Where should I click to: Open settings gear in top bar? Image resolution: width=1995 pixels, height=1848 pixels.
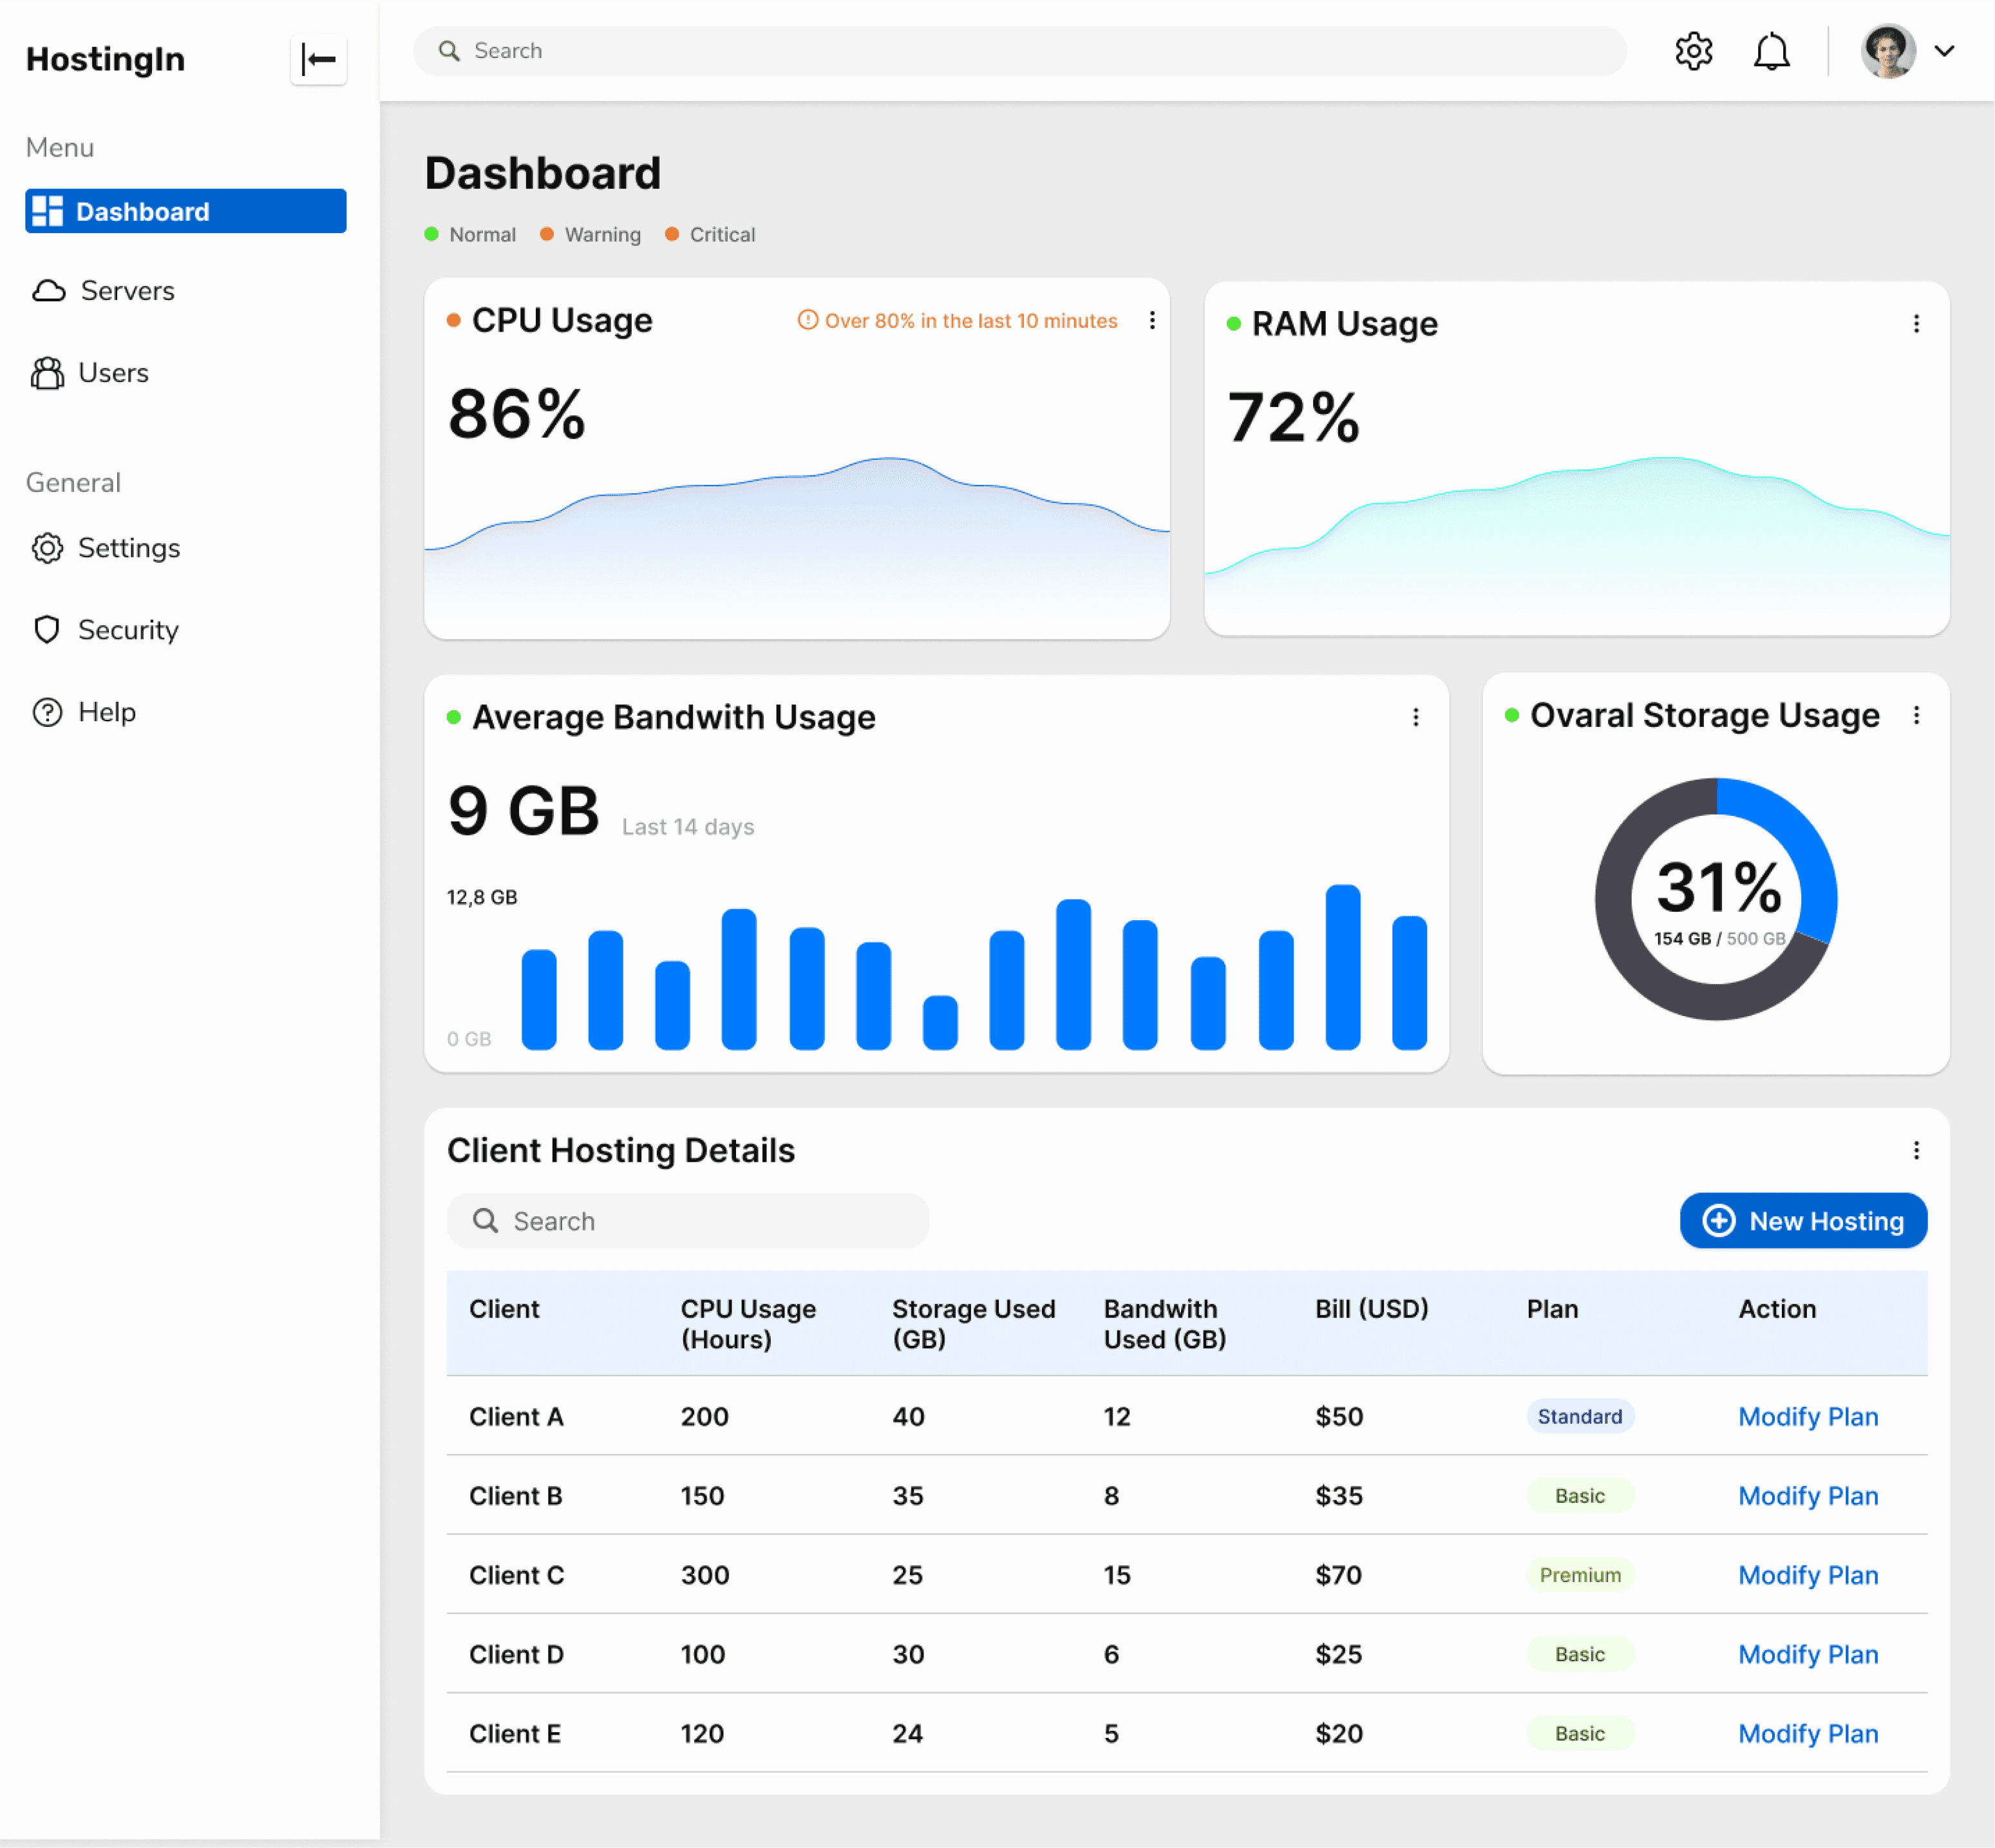pos(1693,51)
